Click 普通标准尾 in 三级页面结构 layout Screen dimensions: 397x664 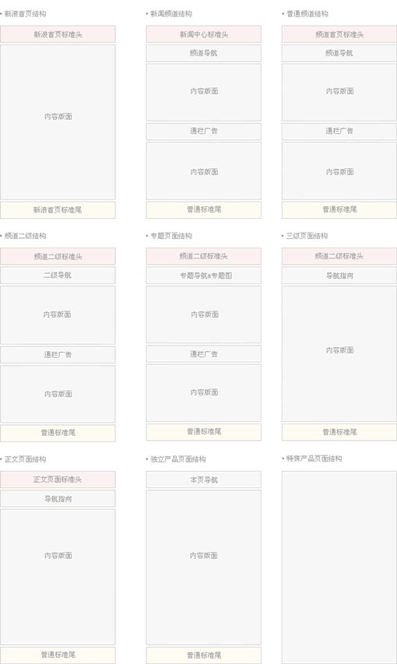click(339, 432)
